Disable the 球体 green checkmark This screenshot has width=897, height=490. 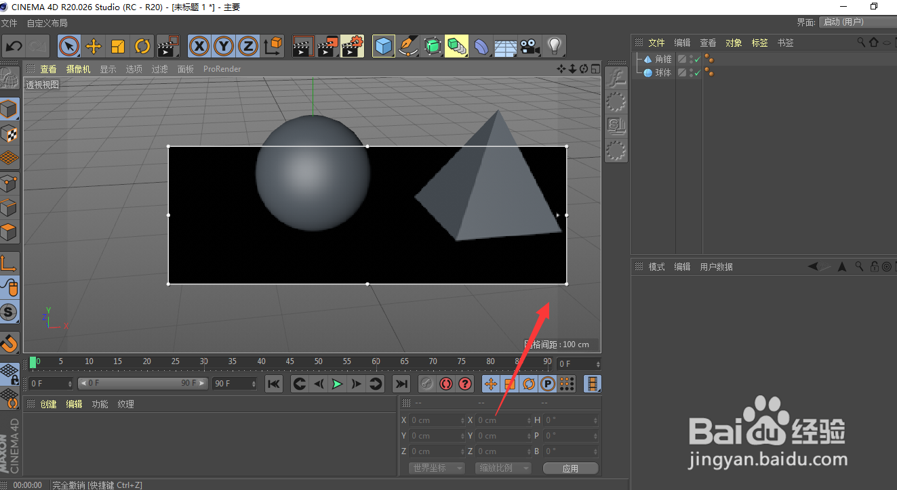coord(697,72)
